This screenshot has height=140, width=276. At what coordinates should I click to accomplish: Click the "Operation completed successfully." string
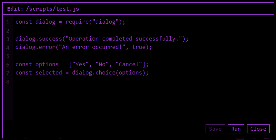(126, 39)
